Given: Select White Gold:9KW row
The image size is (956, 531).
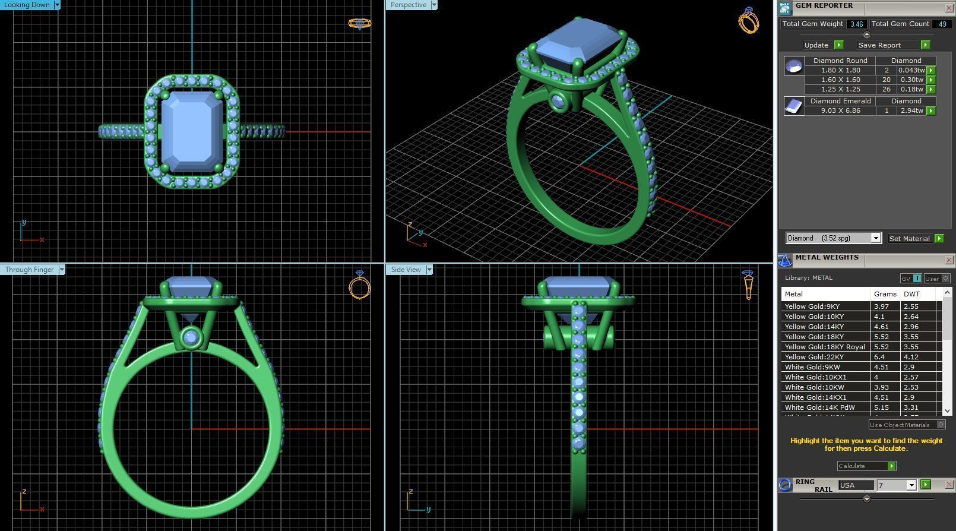Looking at the screenshot, I should click(x=862, y=367).
